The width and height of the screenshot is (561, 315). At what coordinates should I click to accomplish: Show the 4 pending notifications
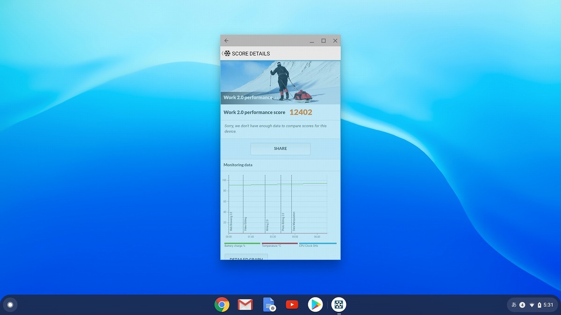(522, 305)
